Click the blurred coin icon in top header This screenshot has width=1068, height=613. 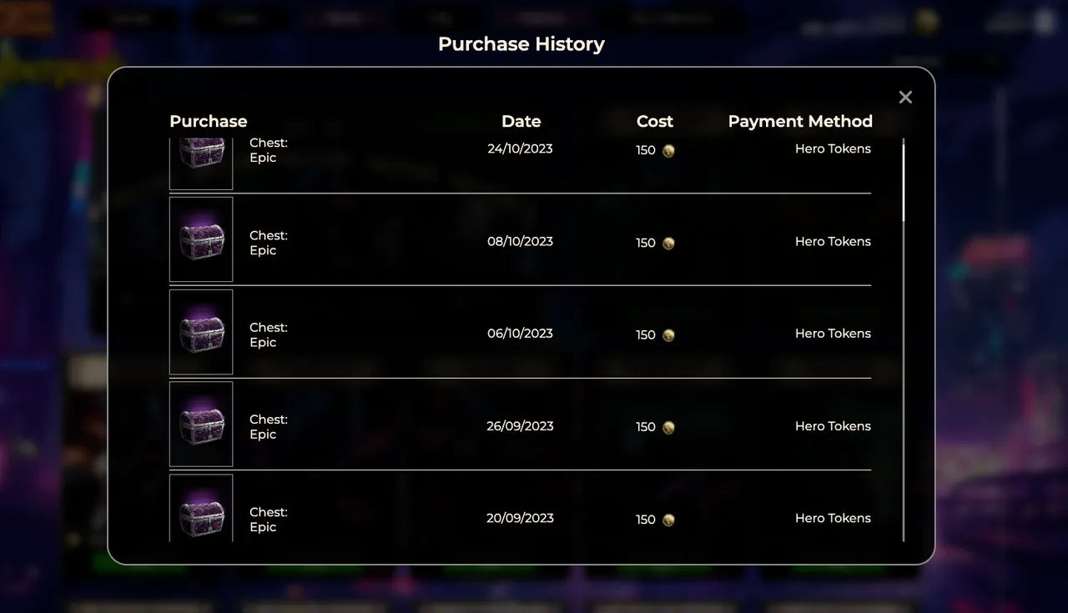(926, 22)
